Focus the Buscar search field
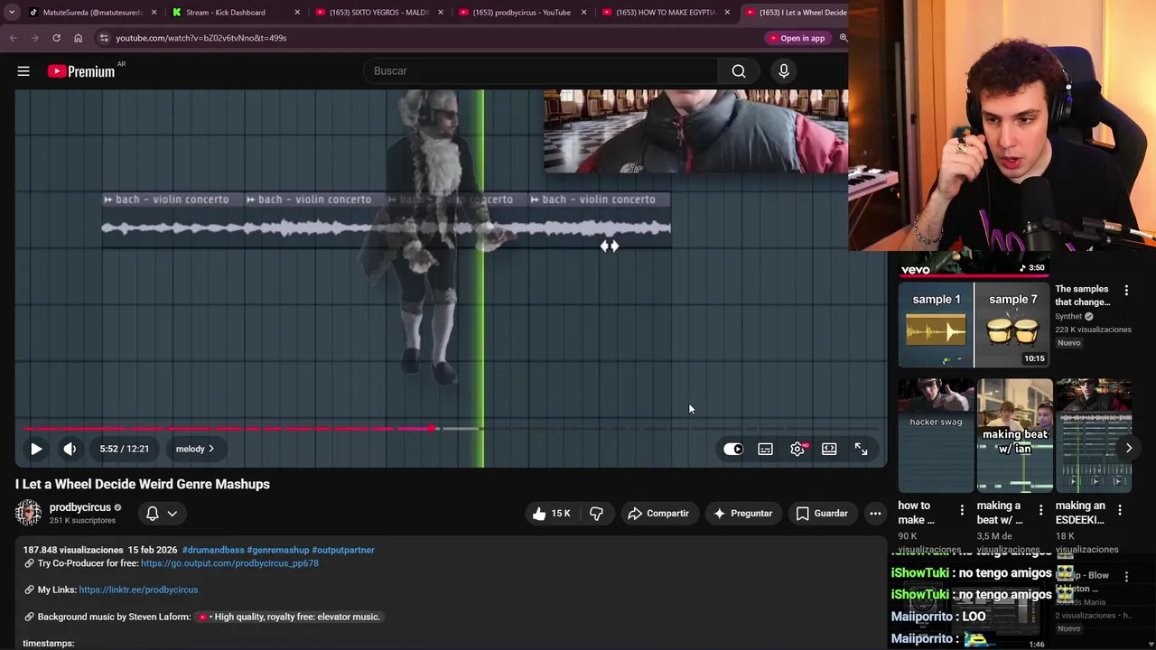The image size is (1156, 650). click(540, 71)
